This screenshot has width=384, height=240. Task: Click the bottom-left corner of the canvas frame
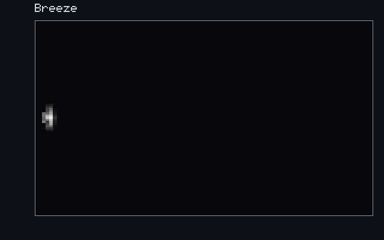coord(35,215)
